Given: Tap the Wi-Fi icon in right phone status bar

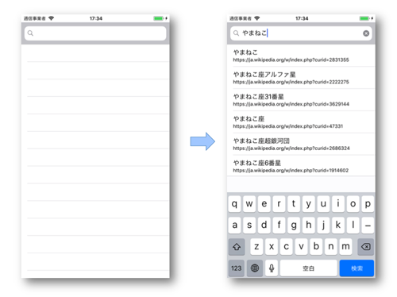Looking at the screenshot, I should tap(256, 18).
